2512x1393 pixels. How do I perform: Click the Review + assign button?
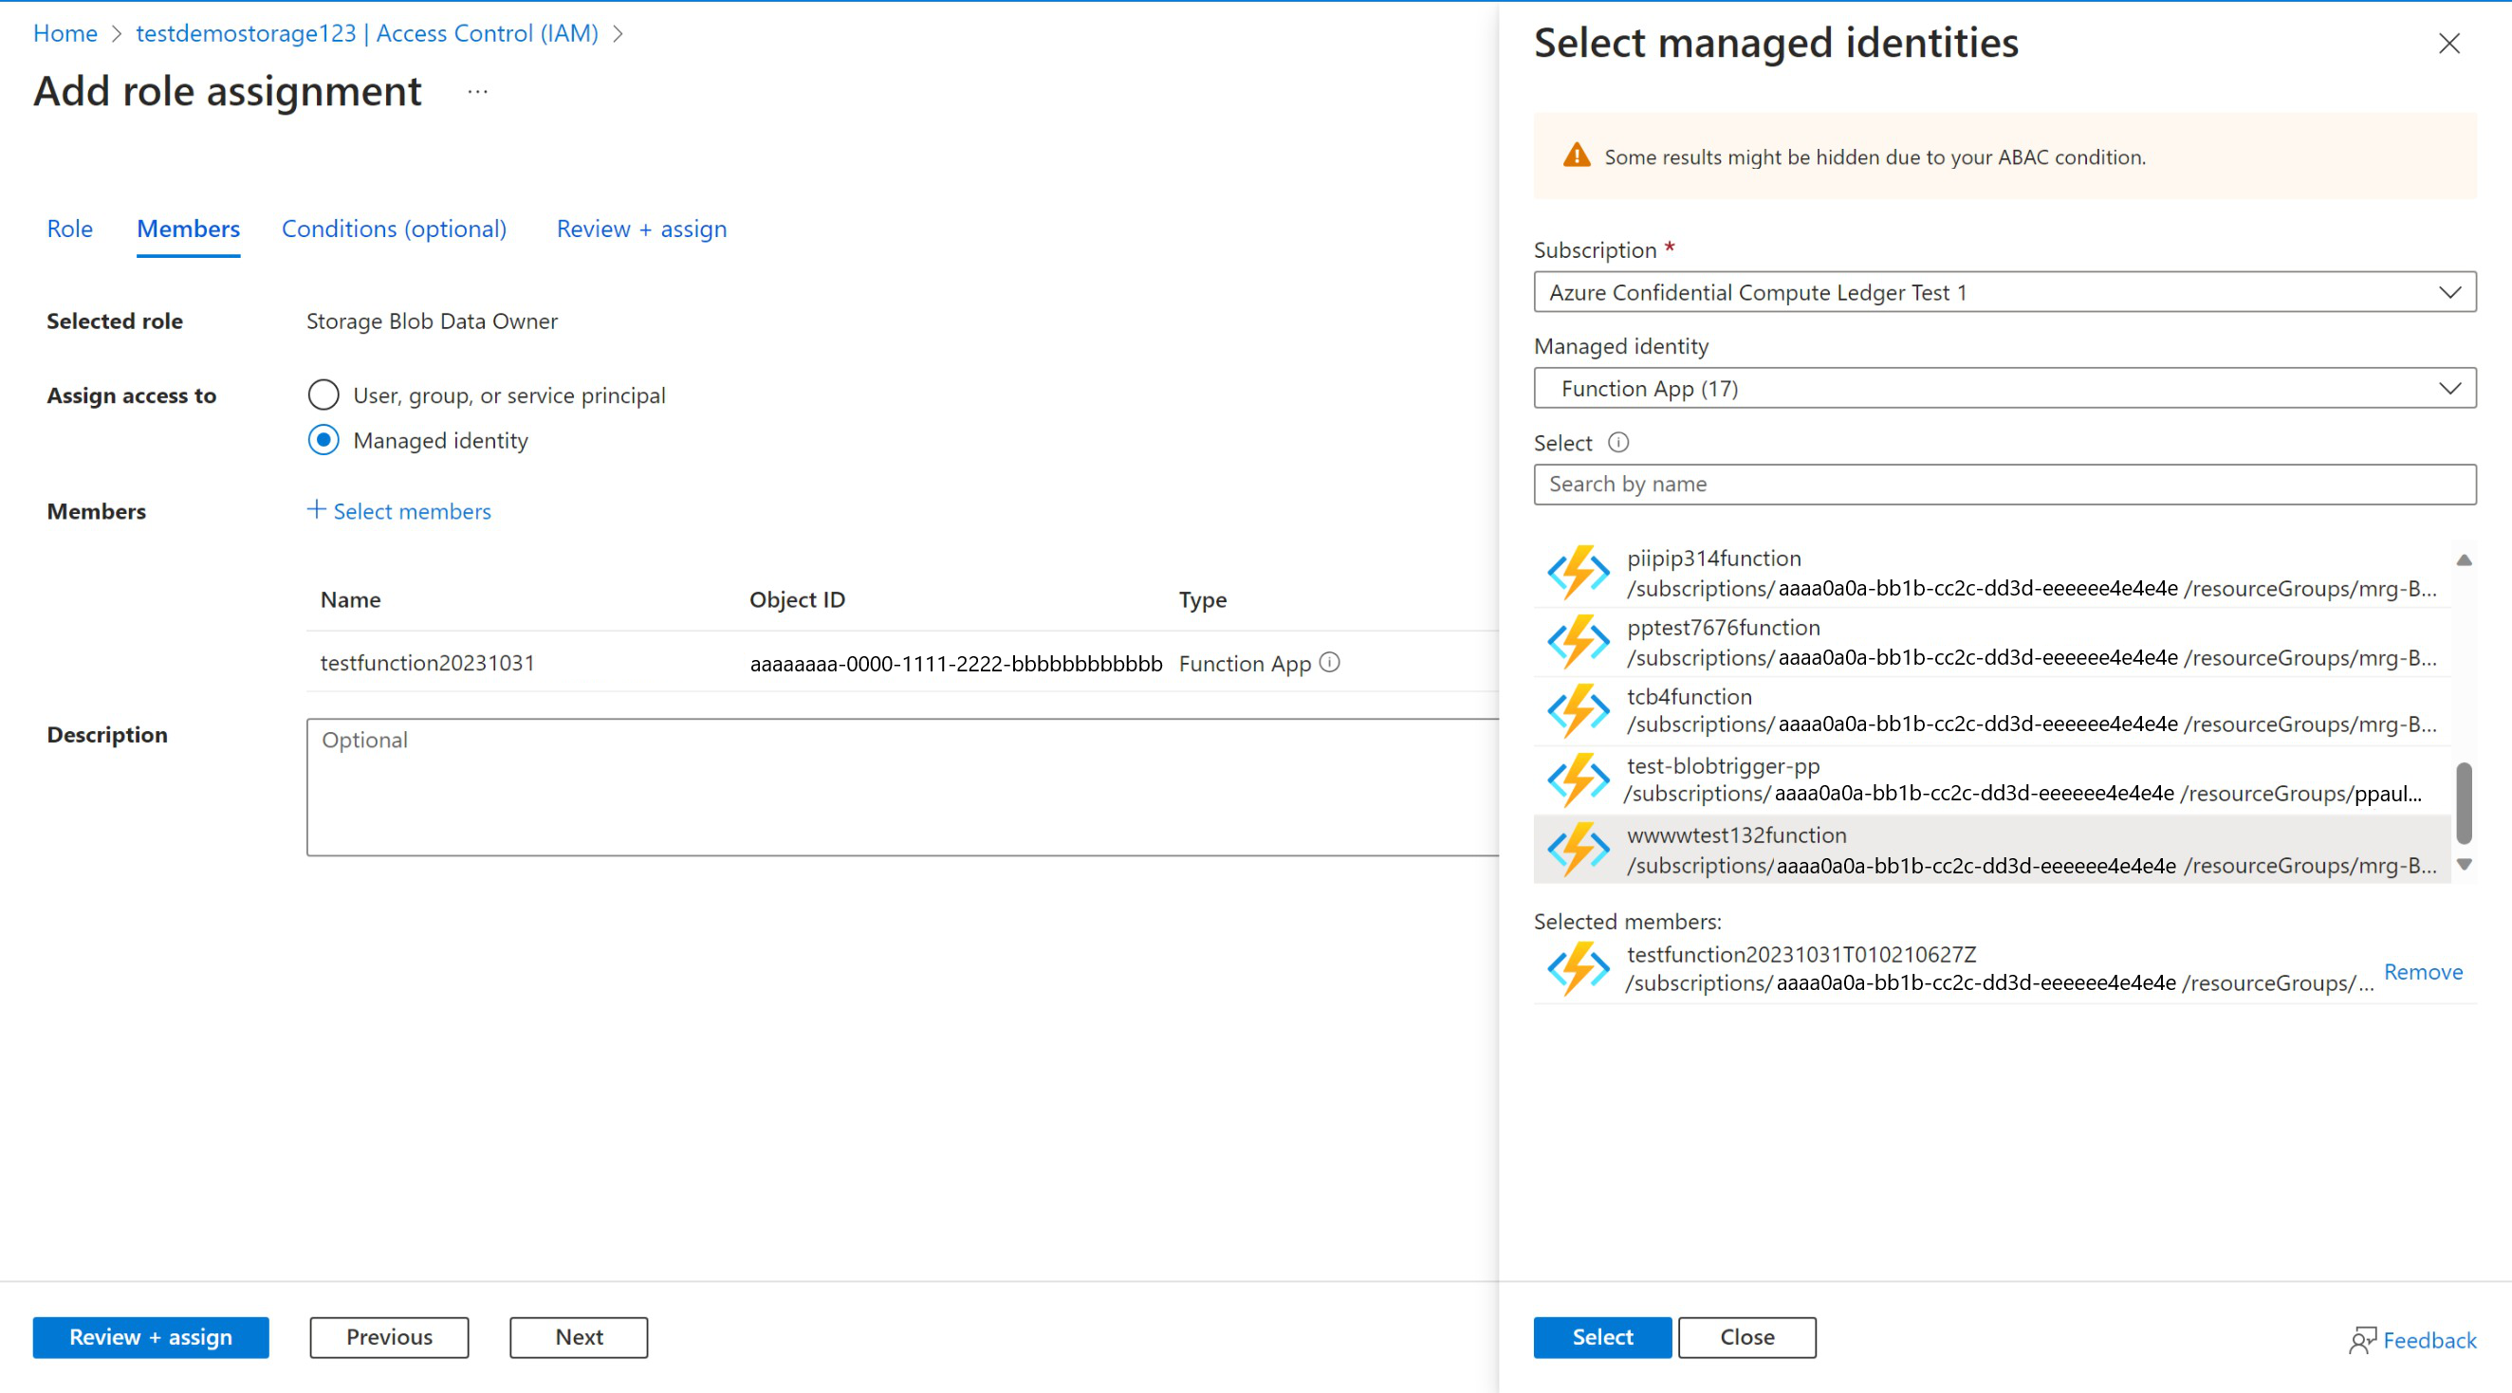click(x=151, y=1336)
